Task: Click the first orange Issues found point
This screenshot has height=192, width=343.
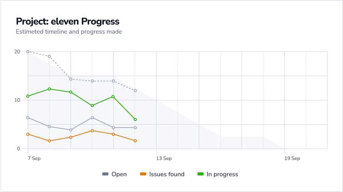Action: (x=28, y=134)
